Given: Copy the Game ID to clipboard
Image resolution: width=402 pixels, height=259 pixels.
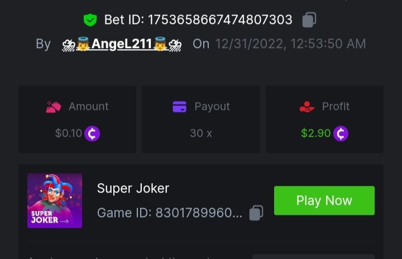Looking at the screenshot, I should pyautogui.click(x=256, y=213).
